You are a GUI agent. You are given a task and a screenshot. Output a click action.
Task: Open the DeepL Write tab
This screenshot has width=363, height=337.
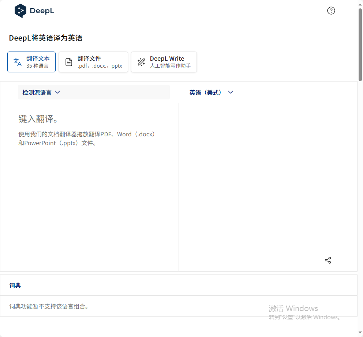pyautogui.click(x=164, y=62)
